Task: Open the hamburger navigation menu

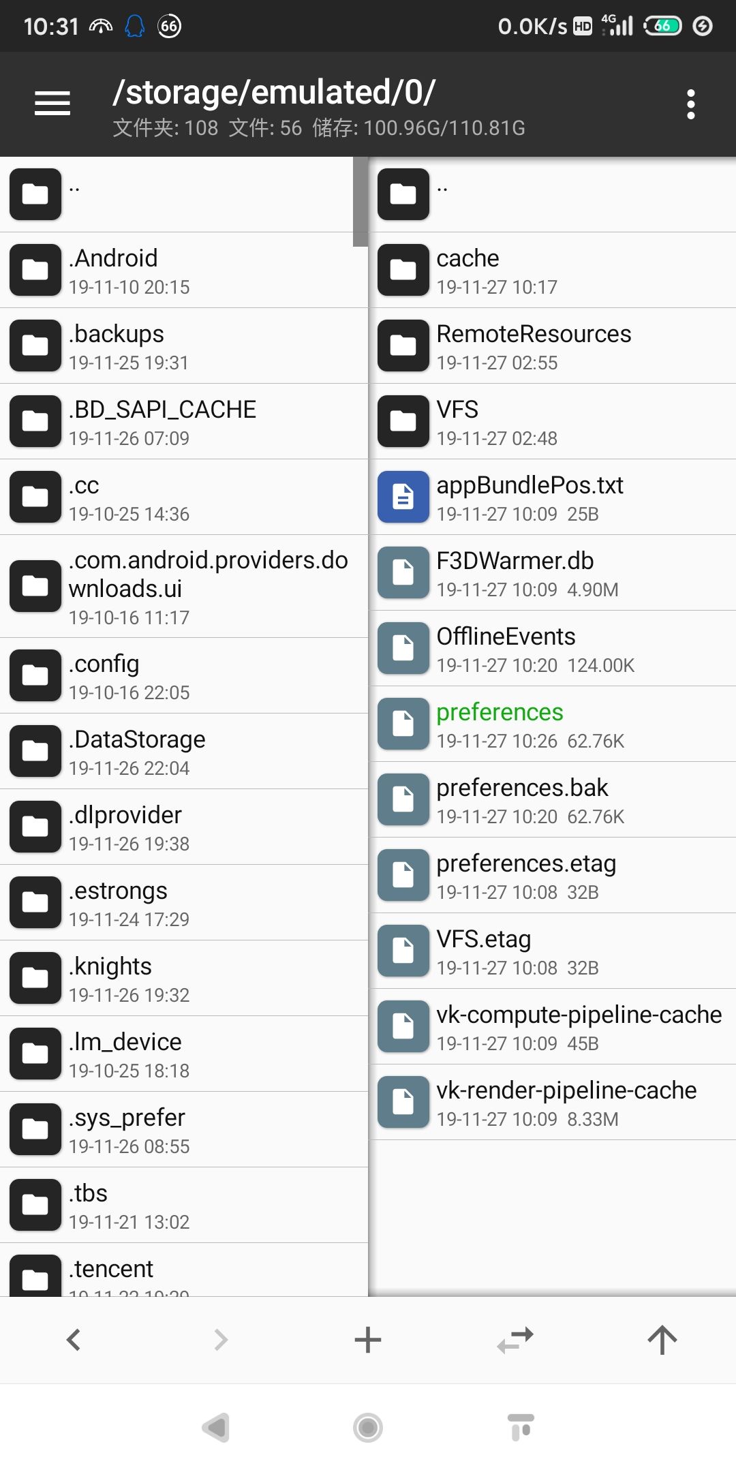Action: 52,104
